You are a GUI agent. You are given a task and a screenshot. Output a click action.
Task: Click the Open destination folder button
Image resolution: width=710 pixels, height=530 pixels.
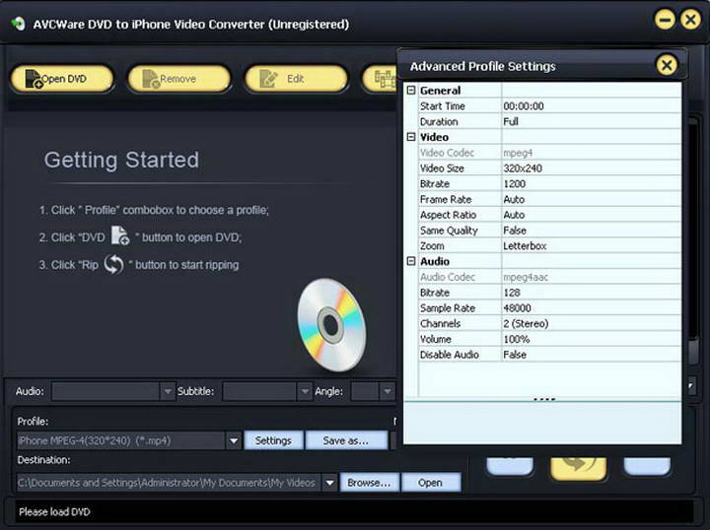click(431, 483)
